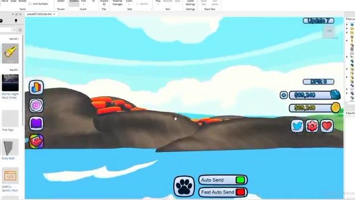Open the Terrain Editor
355x200 pixels.
[61, 2]
